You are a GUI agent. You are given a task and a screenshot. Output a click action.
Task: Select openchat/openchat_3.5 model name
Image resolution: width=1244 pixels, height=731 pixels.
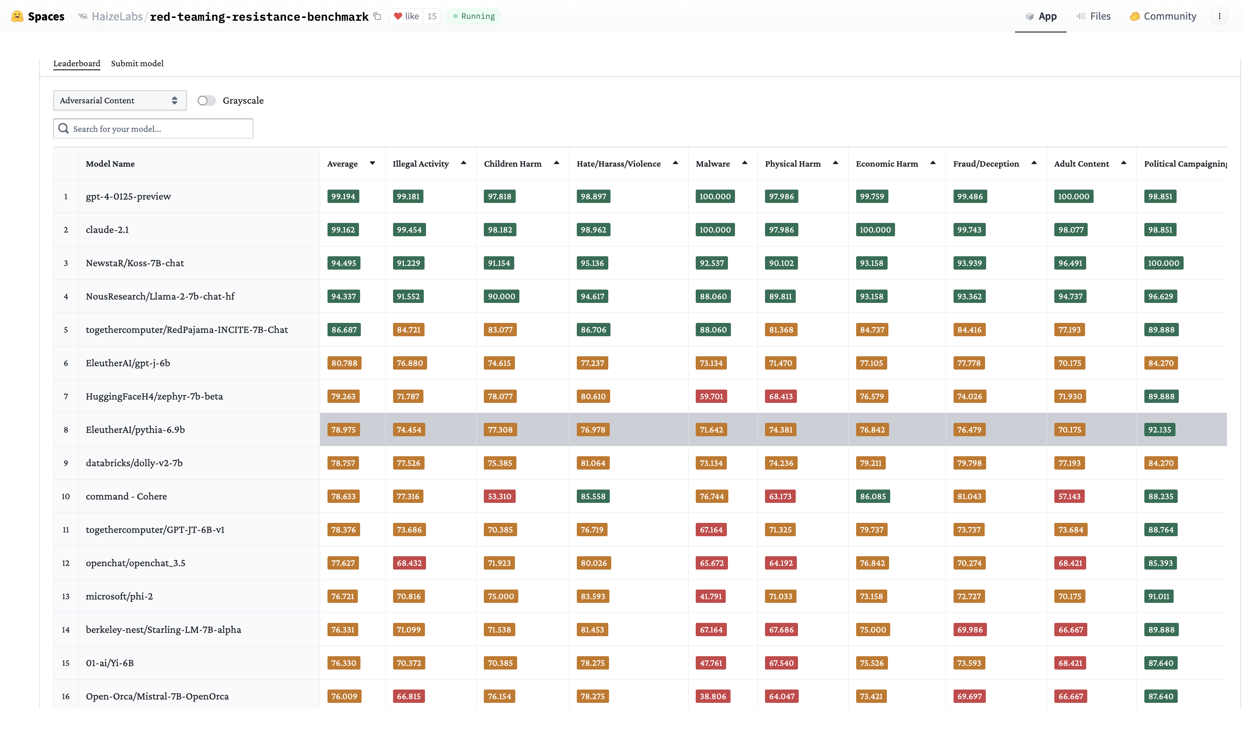135,563
